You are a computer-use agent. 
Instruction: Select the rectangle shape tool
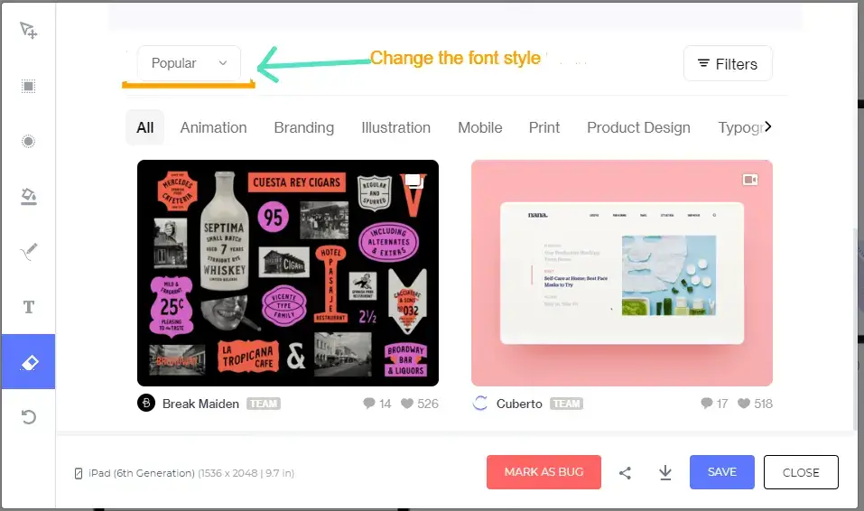[x=28, y=87]
